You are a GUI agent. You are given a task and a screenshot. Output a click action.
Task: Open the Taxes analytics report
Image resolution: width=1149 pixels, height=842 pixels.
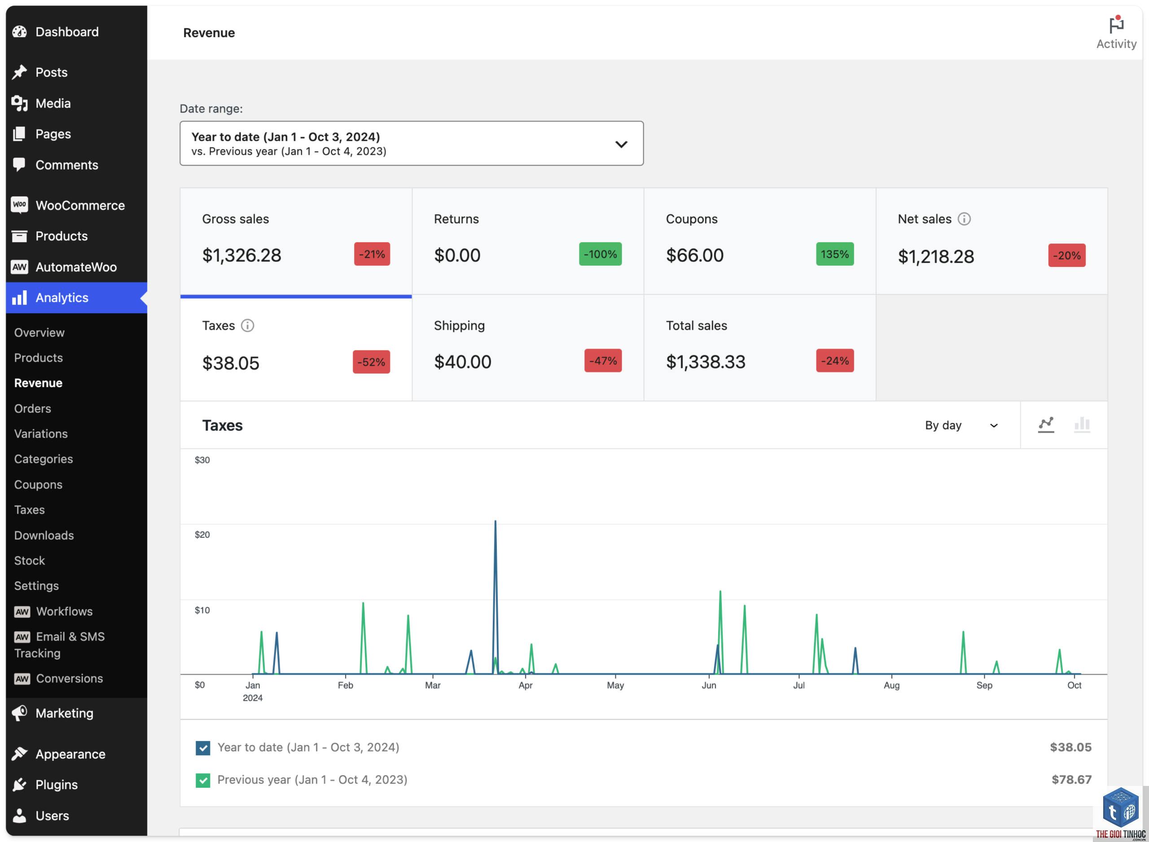[x=30, y=510]
